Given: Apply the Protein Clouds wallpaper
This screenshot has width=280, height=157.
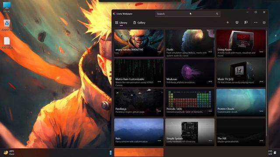Looking at the screenshot, I should click(x=241, y=102).
